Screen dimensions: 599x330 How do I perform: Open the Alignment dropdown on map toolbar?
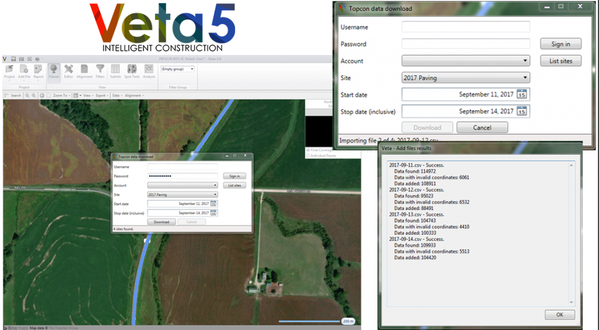(134, 95)
